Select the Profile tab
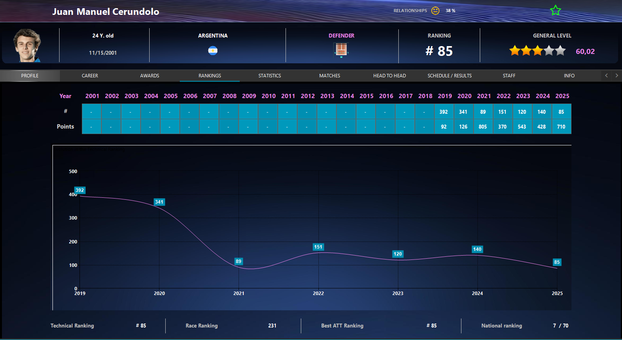This screenshot has height=340, width=622. coord(30,76)
